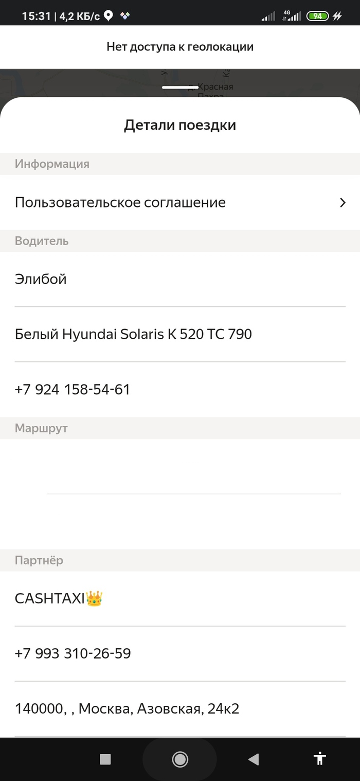Call driver number +7 924 158-54-61
This screenshot has height=781, width=360.
click(x=73, y=389)
